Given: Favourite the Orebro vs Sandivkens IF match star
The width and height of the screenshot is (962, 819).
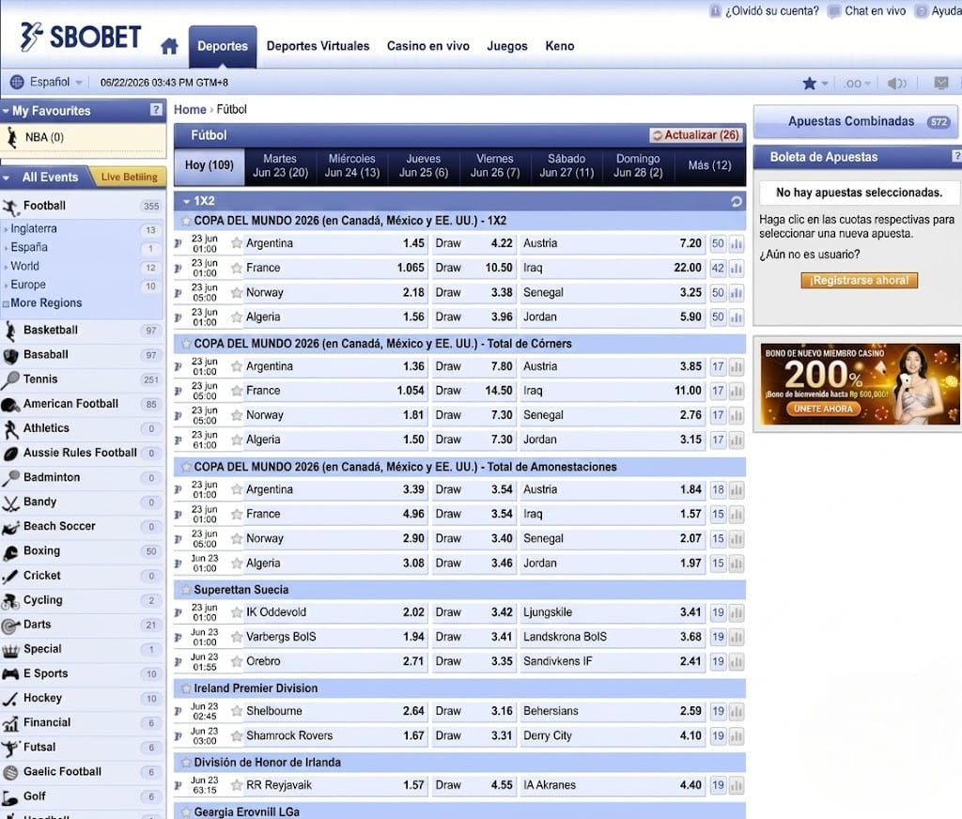Looking at the screenshot, I should (236, 661).
